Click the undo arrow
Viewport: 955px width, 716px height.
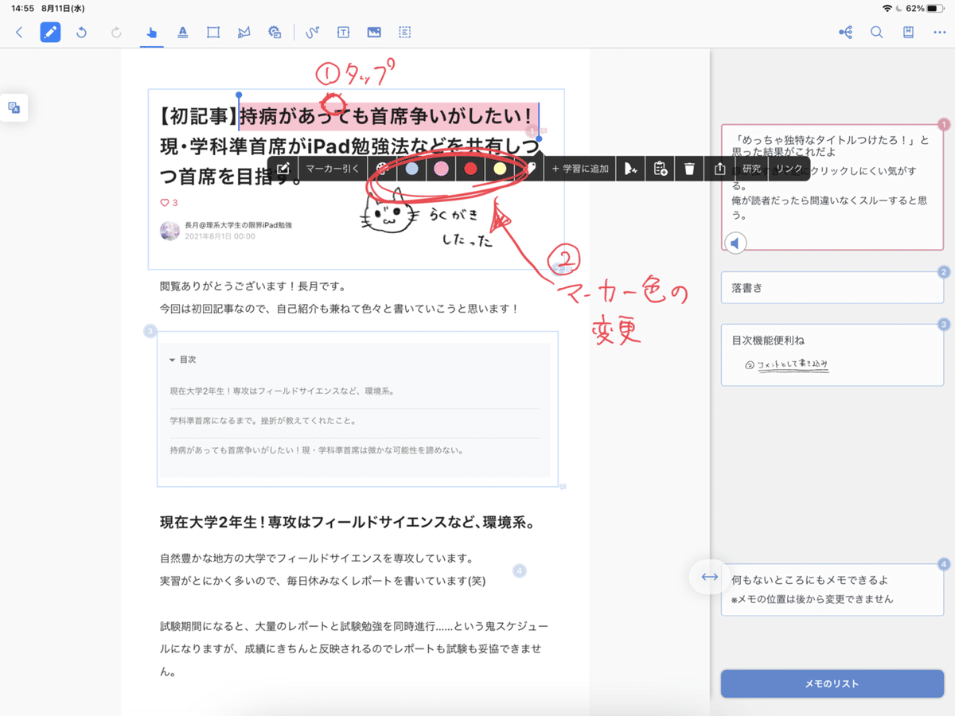[x=81, y=33]
